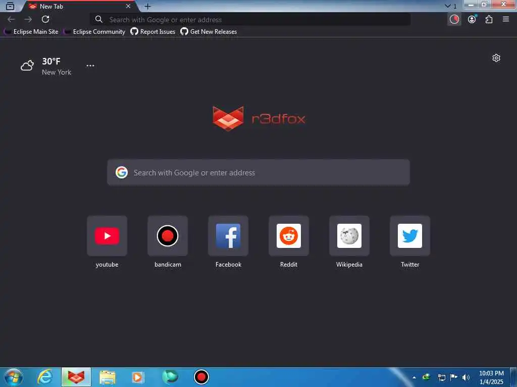Open the extensions puzzle icon

489,20
